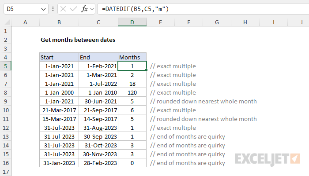Select column H header
The width and height of the screenshot is (309, 176).
pos(245,22)
